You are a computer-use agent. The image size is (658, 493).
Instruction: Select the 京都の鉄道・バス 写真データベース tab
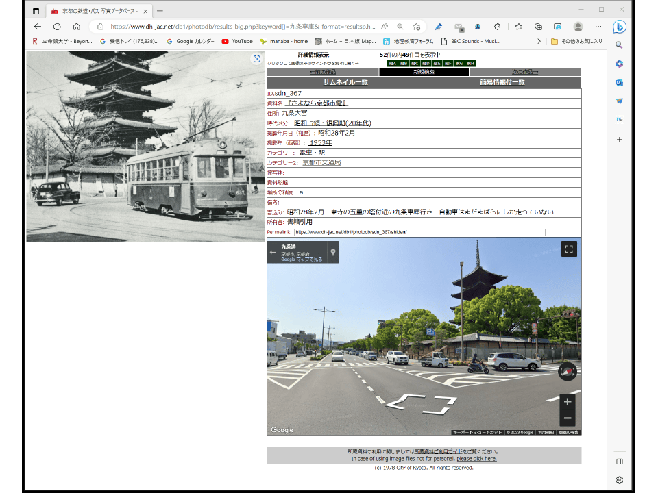point(99,12)
